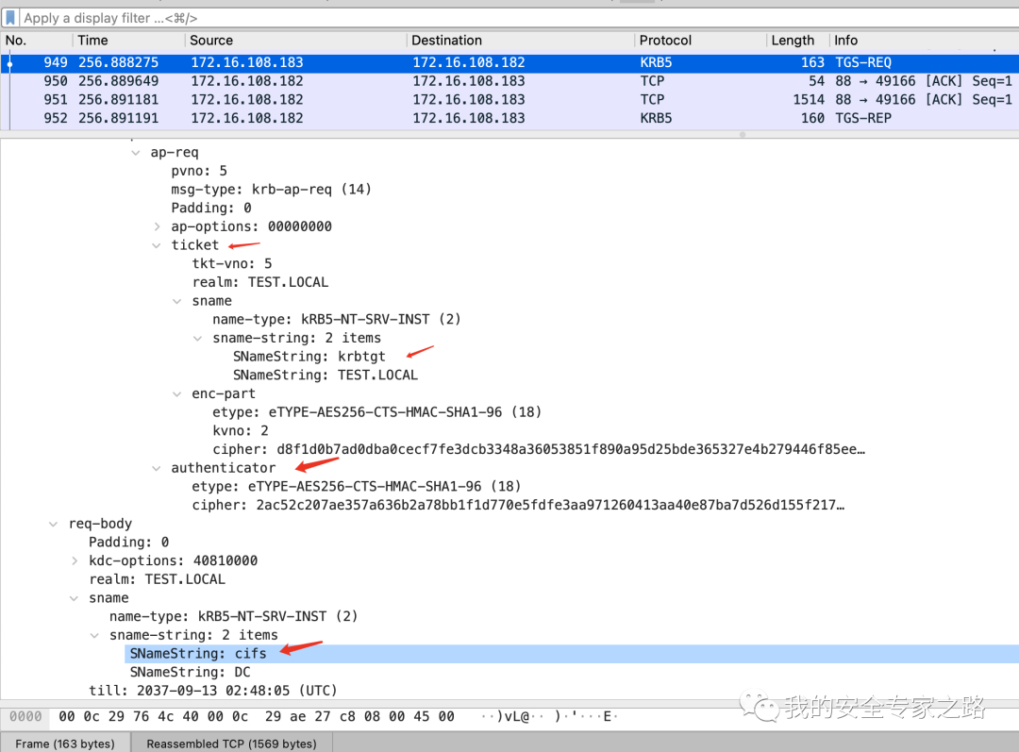Collapse req-body sname-string: 2 items node
1019x752 pixels.
(95, 636)
